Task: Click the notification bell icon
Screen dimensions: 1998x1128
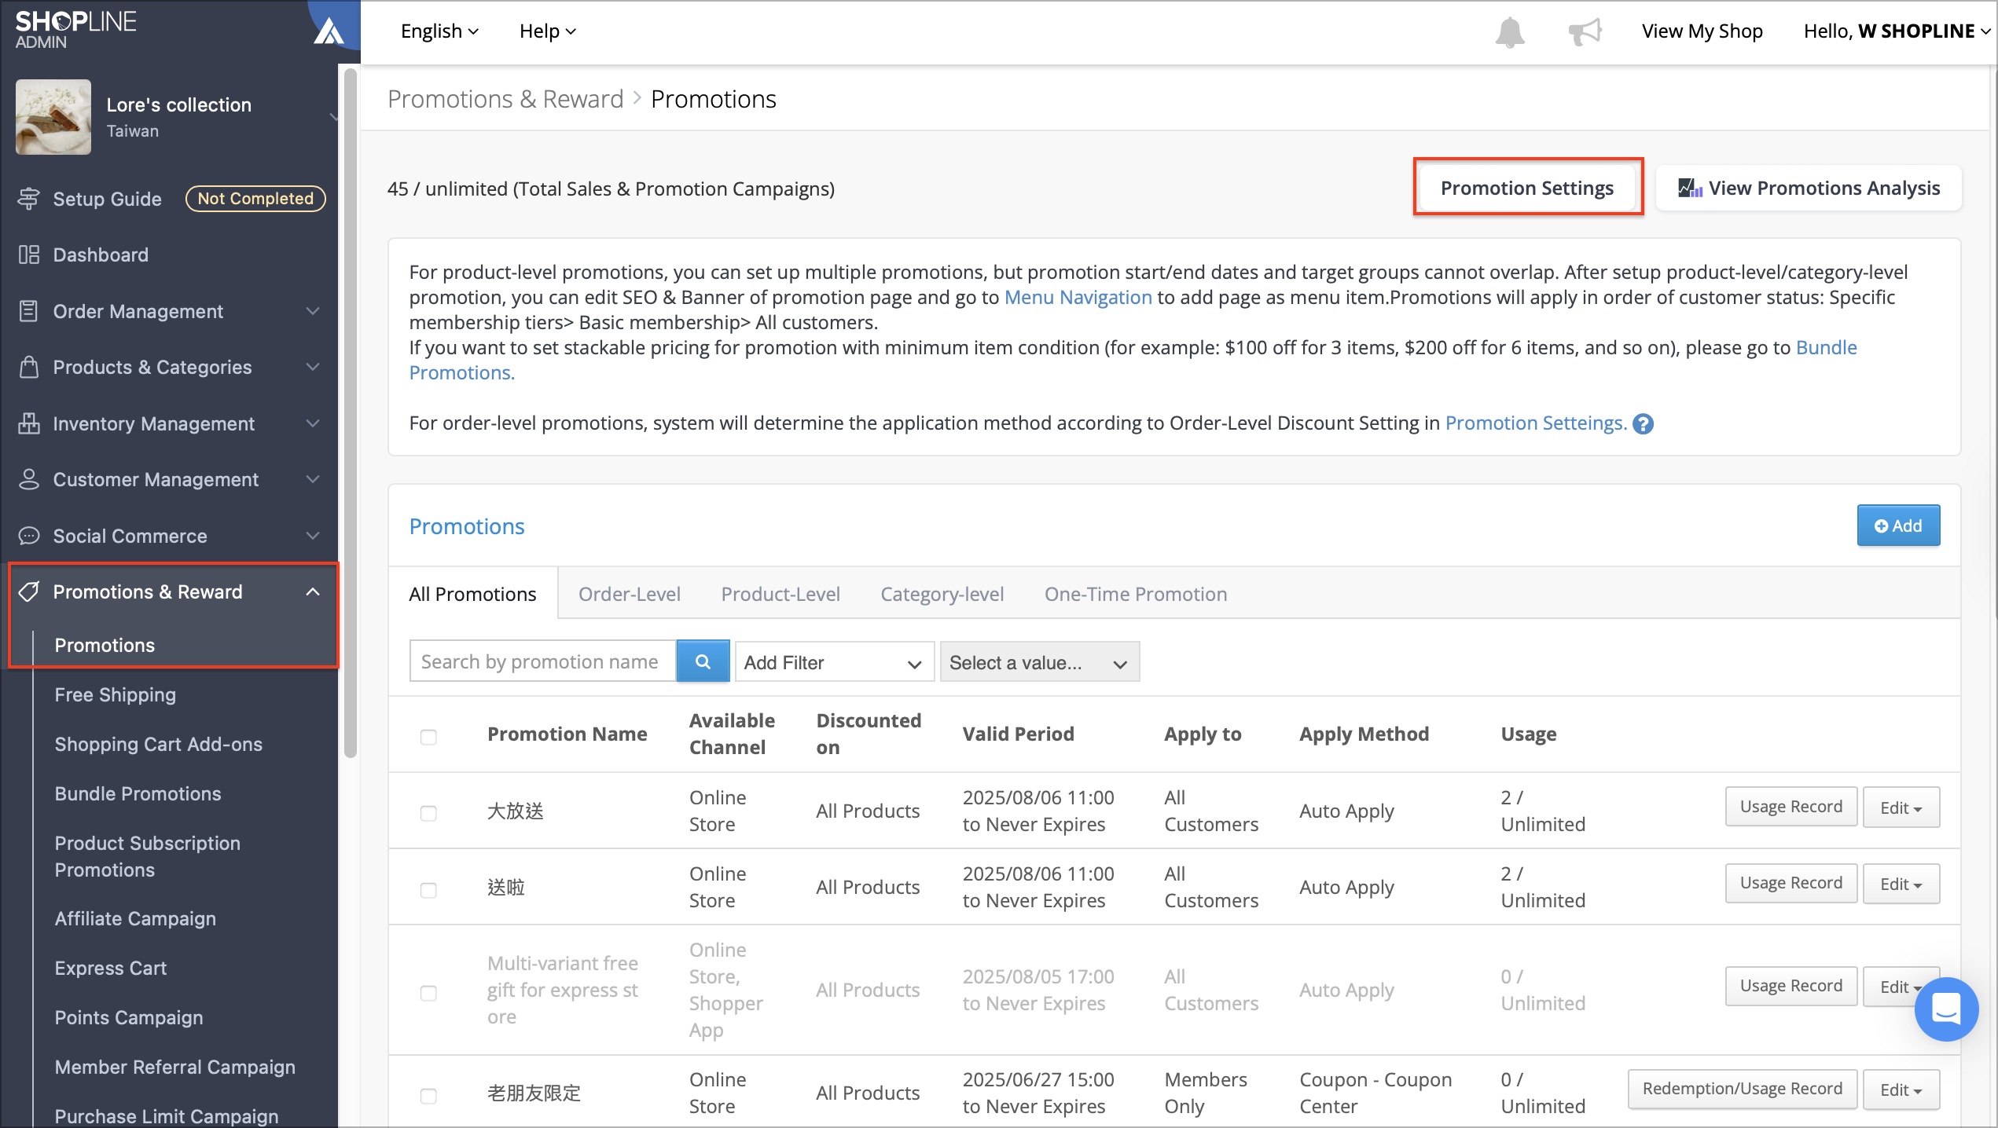Action: coord(1509,32)
